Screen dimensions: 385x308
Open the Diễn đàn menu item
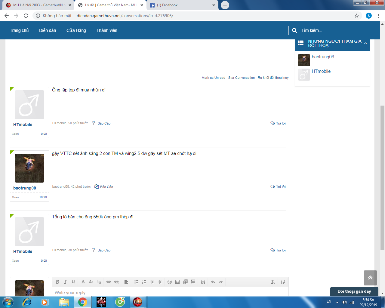pos(48,30)
